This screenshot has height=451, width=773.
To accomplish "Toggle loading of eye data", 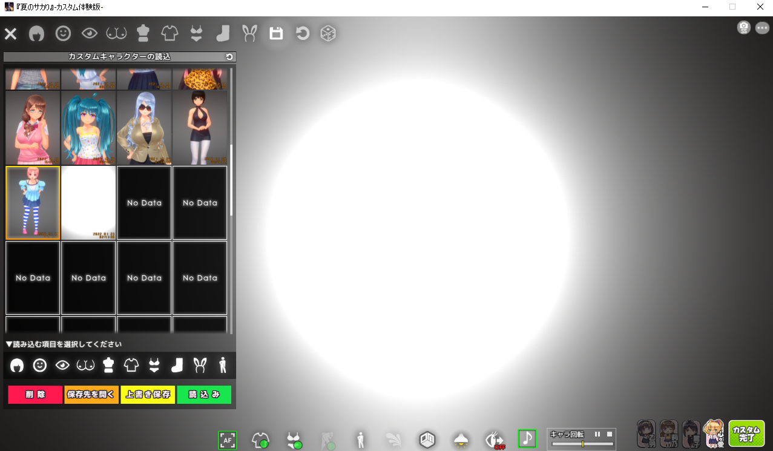I will point(62,365).
